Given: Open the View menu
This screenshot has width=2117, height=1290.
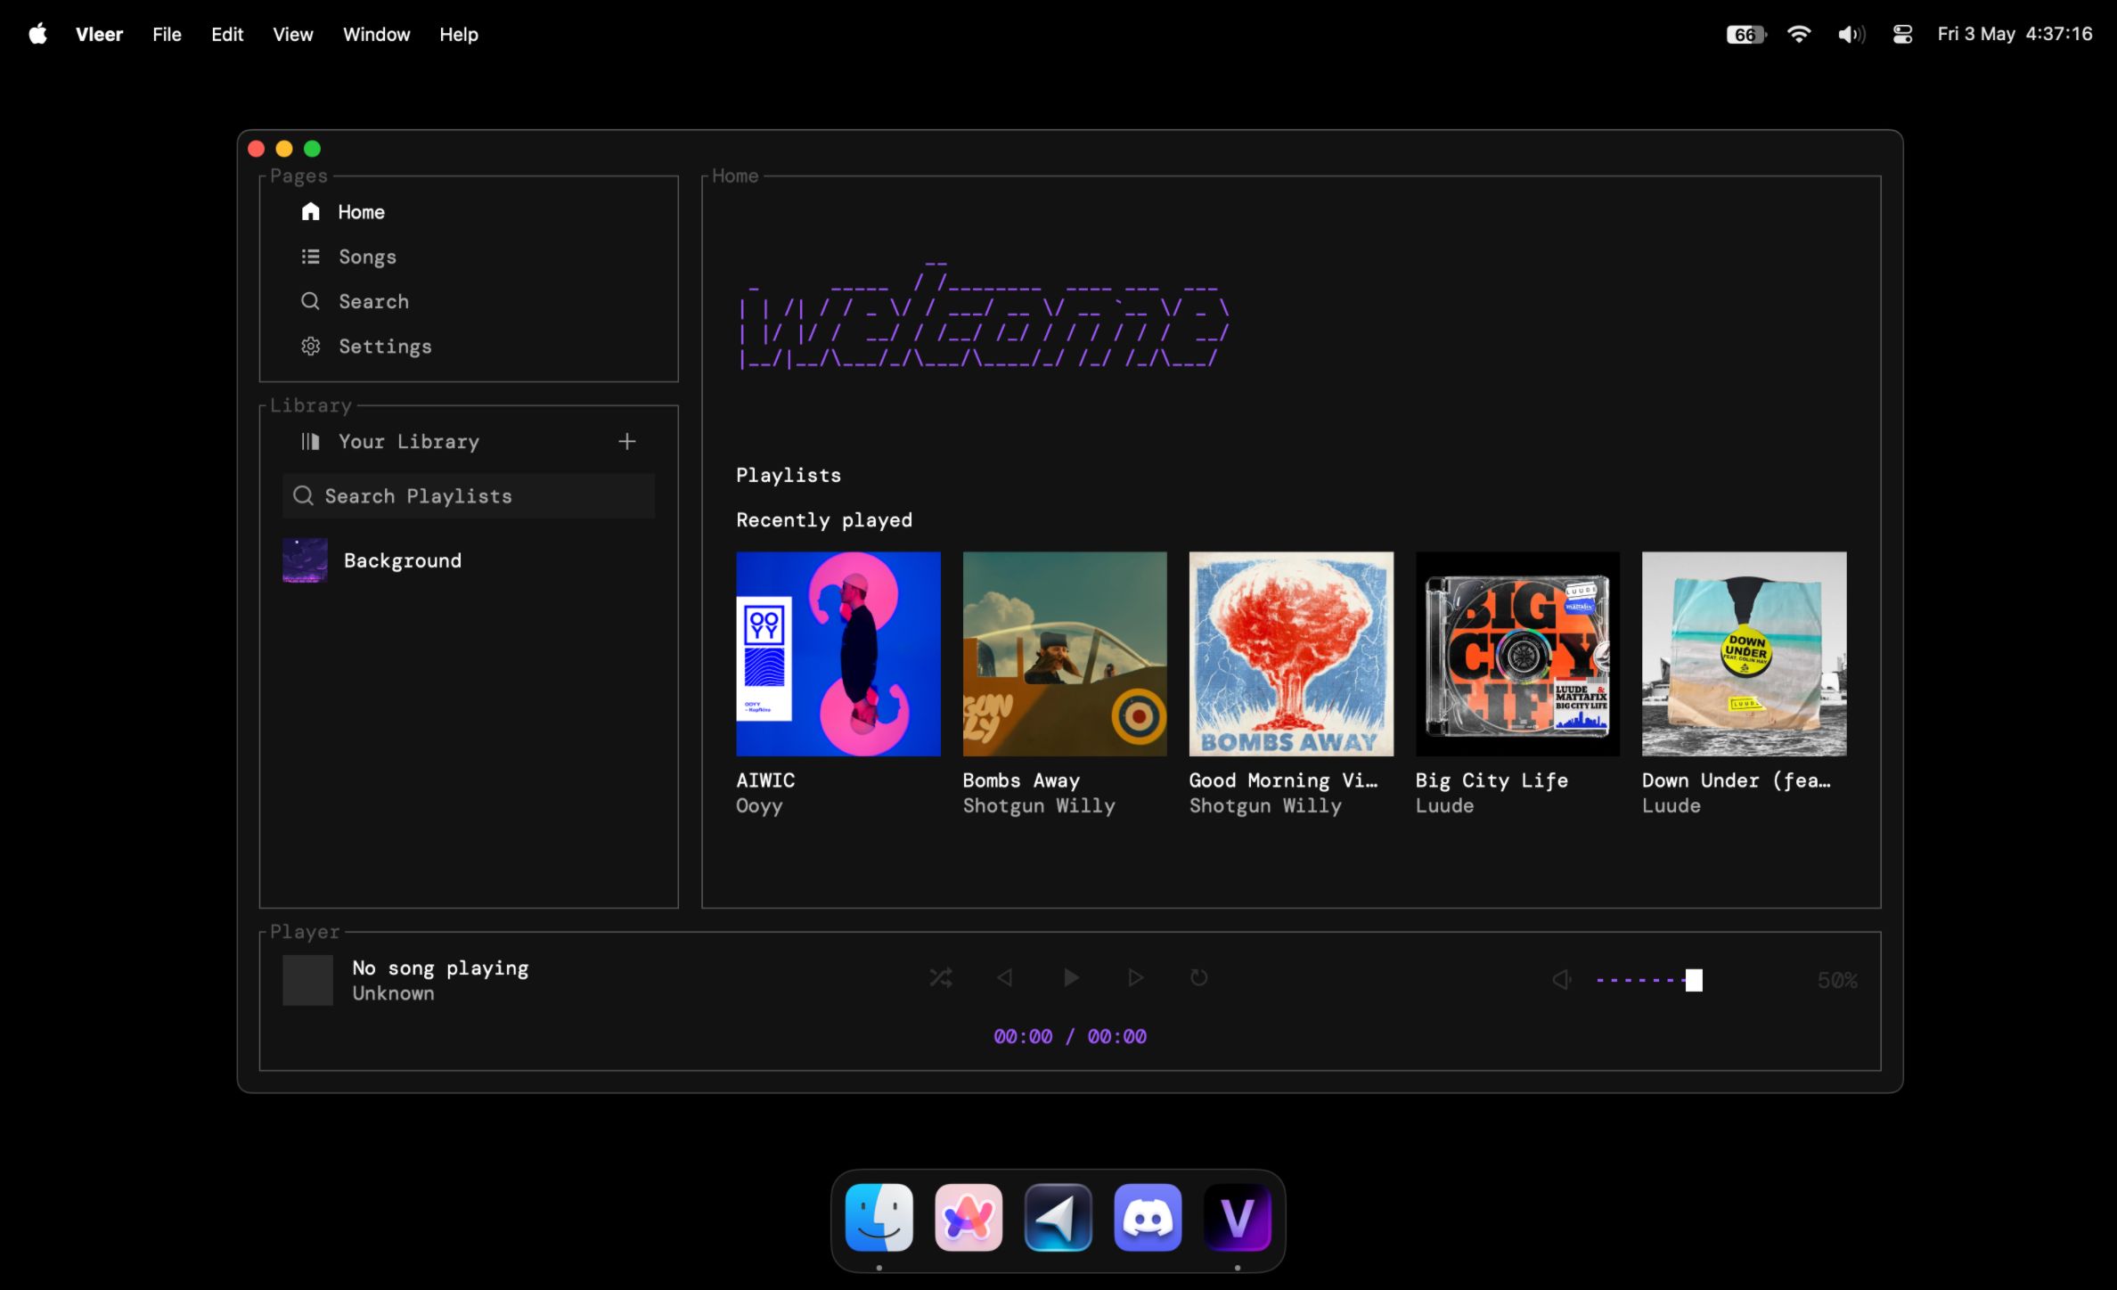Looking at the screenshot, I should pos(292,34).
